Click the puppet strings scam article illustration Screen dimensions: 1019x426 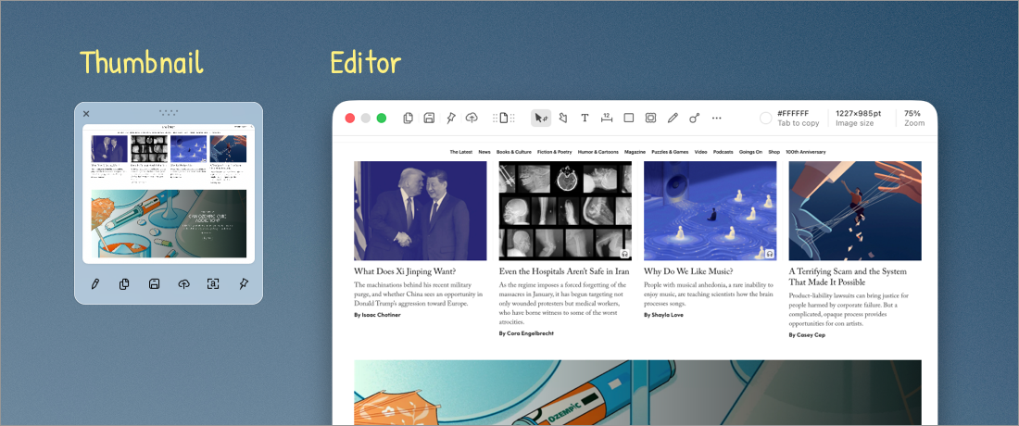click(x=855, y=211)
